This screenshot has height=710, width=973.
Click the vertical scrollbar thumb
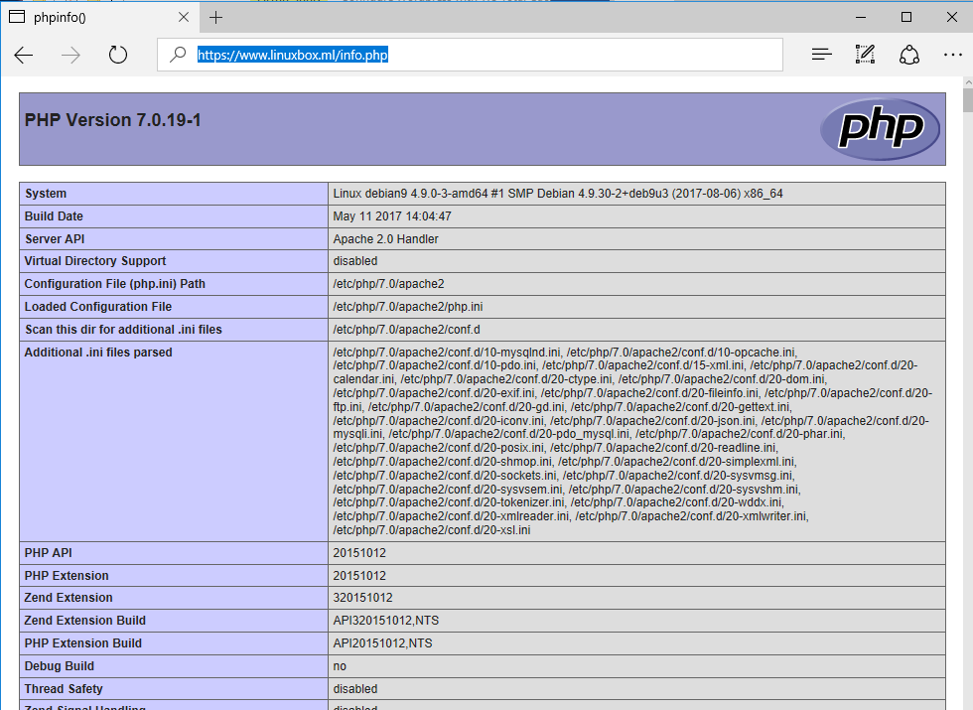tap(967, 101)
